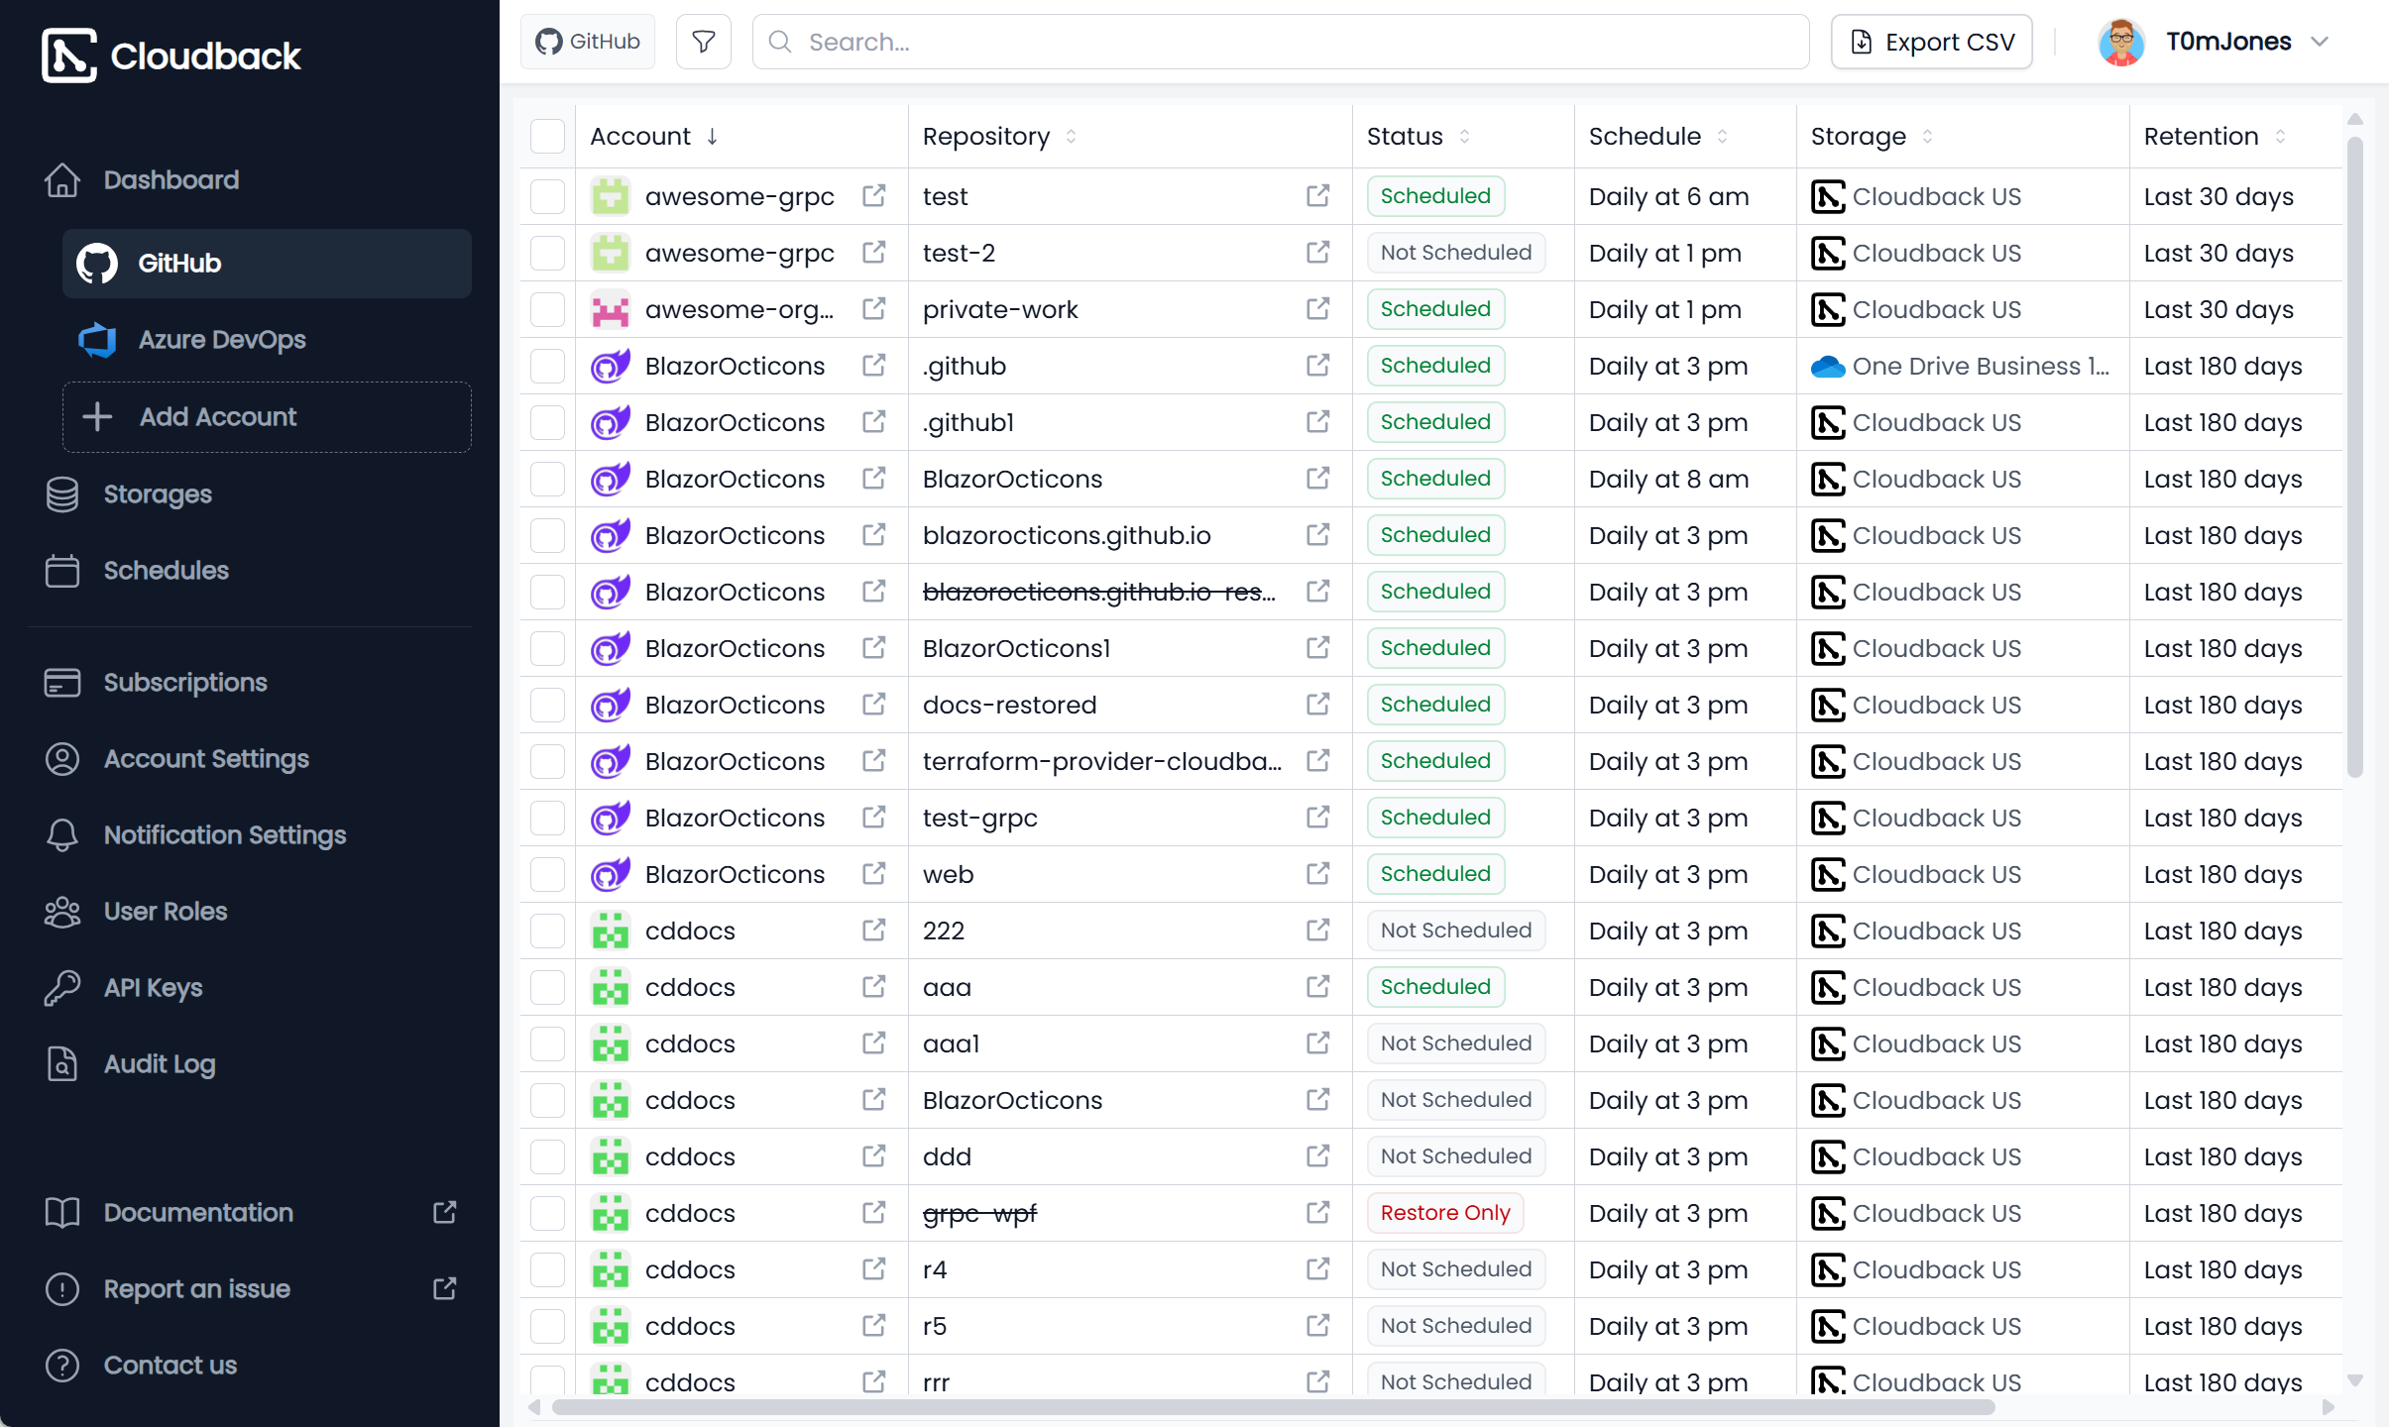Check the select-all header checkbox
This screenshot has width=2389, height=1427.
point(547,137)
